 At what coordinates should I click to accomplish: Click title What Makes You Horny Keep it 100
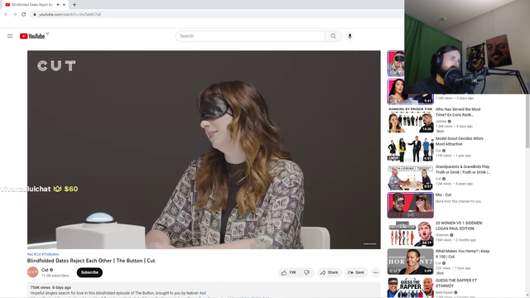(x=462, y=254)
